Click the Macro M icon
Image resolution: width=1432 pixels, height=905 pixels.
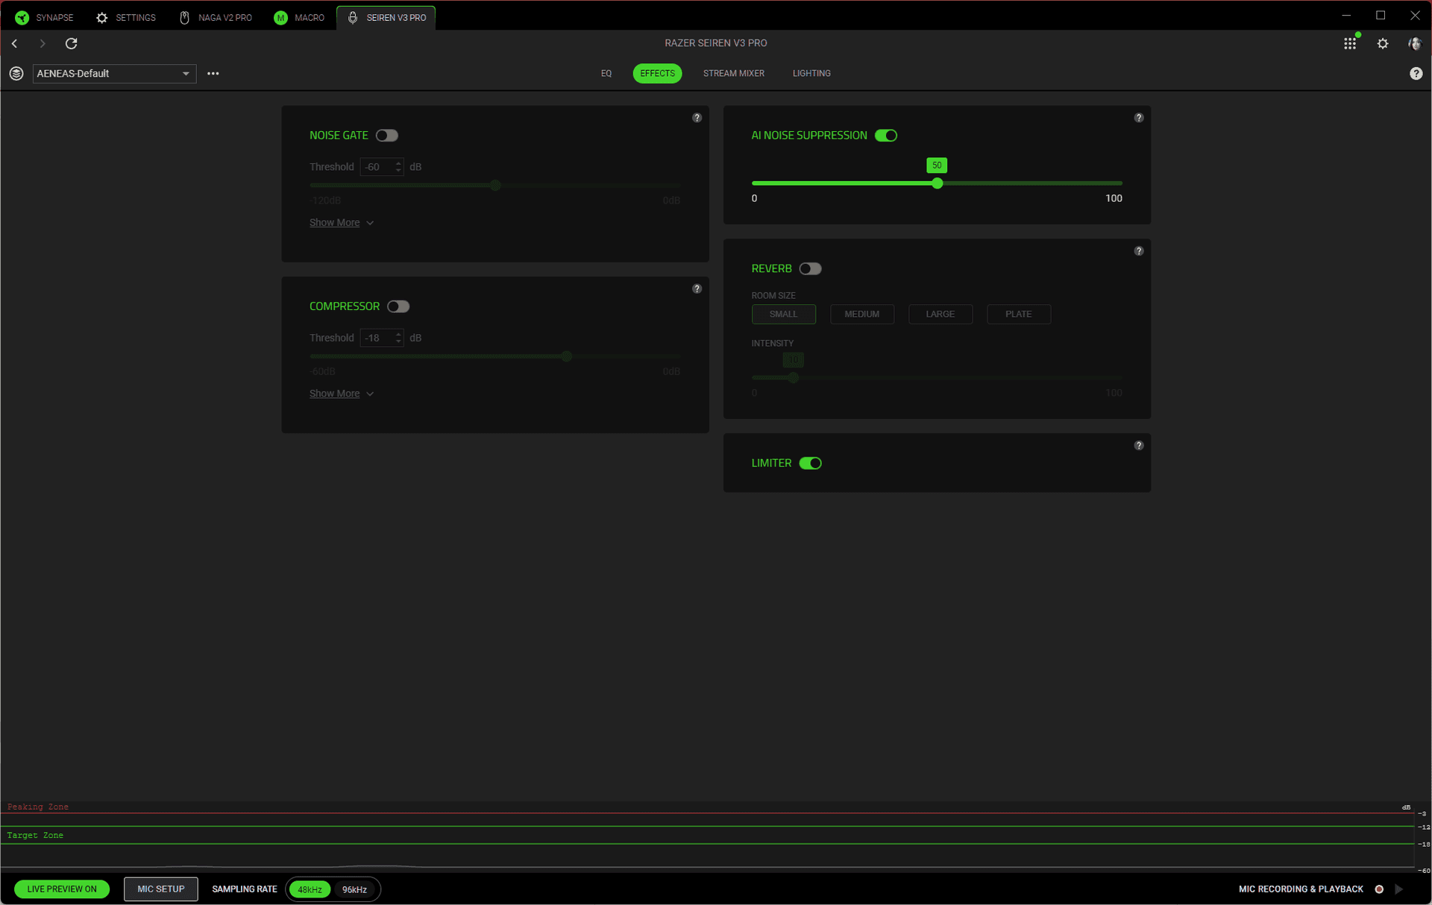tap(280, 17)
